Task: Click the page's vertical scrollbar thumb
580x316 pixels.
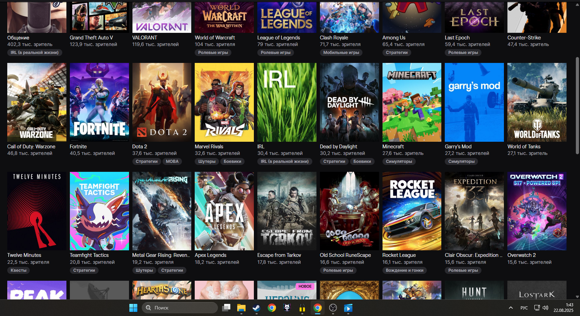Action: pyautogui.click(x=577, y=106)
